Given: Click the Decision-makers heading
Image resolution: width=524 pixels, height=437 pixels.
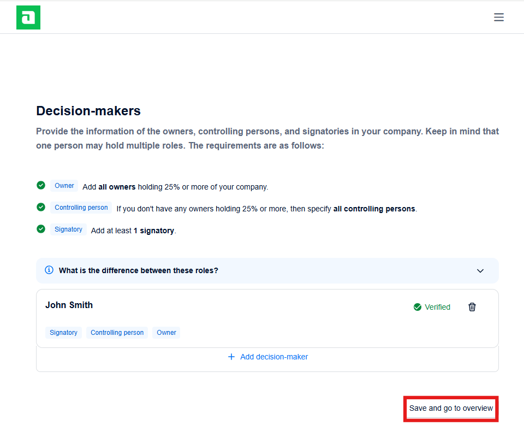Looking at the screenshot, I should 88,111.
